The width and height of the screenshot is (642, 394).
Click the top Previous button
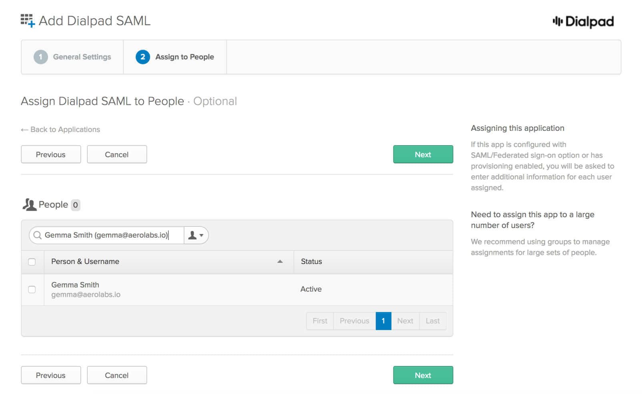point(50,154)
